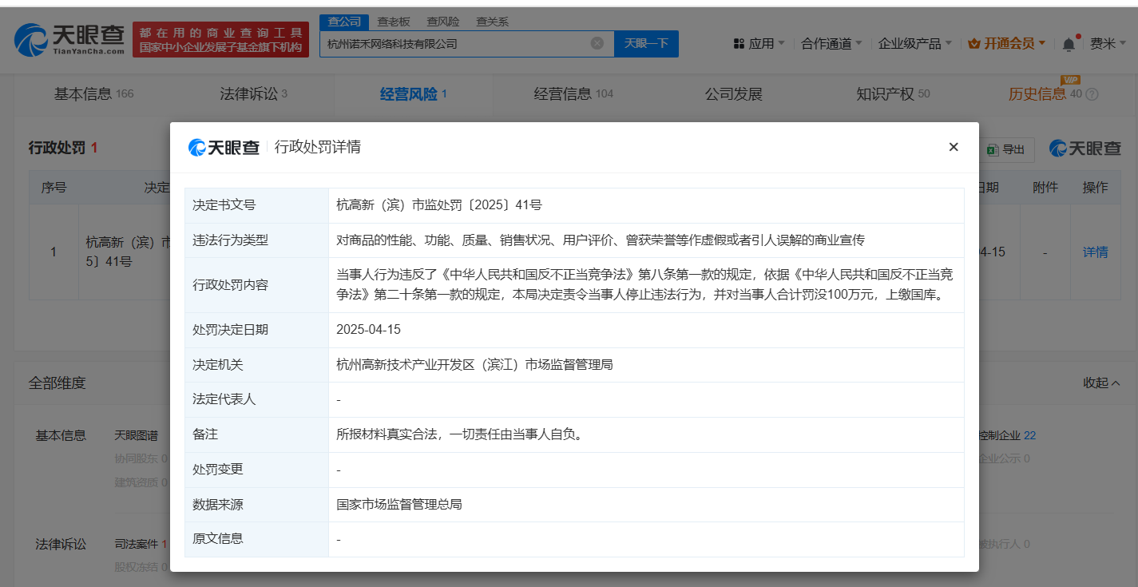Open the 开通会员 VIP menu
Image resolution: width=1138 pixels, height=587 pixels.
(1006, 44)
